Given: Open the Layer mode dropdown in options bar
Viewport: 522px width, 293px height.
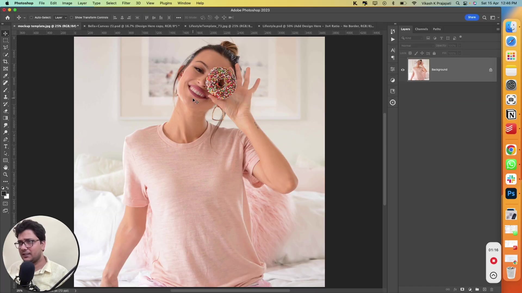Looking at the screenshot, I should (x=60, y=17).
